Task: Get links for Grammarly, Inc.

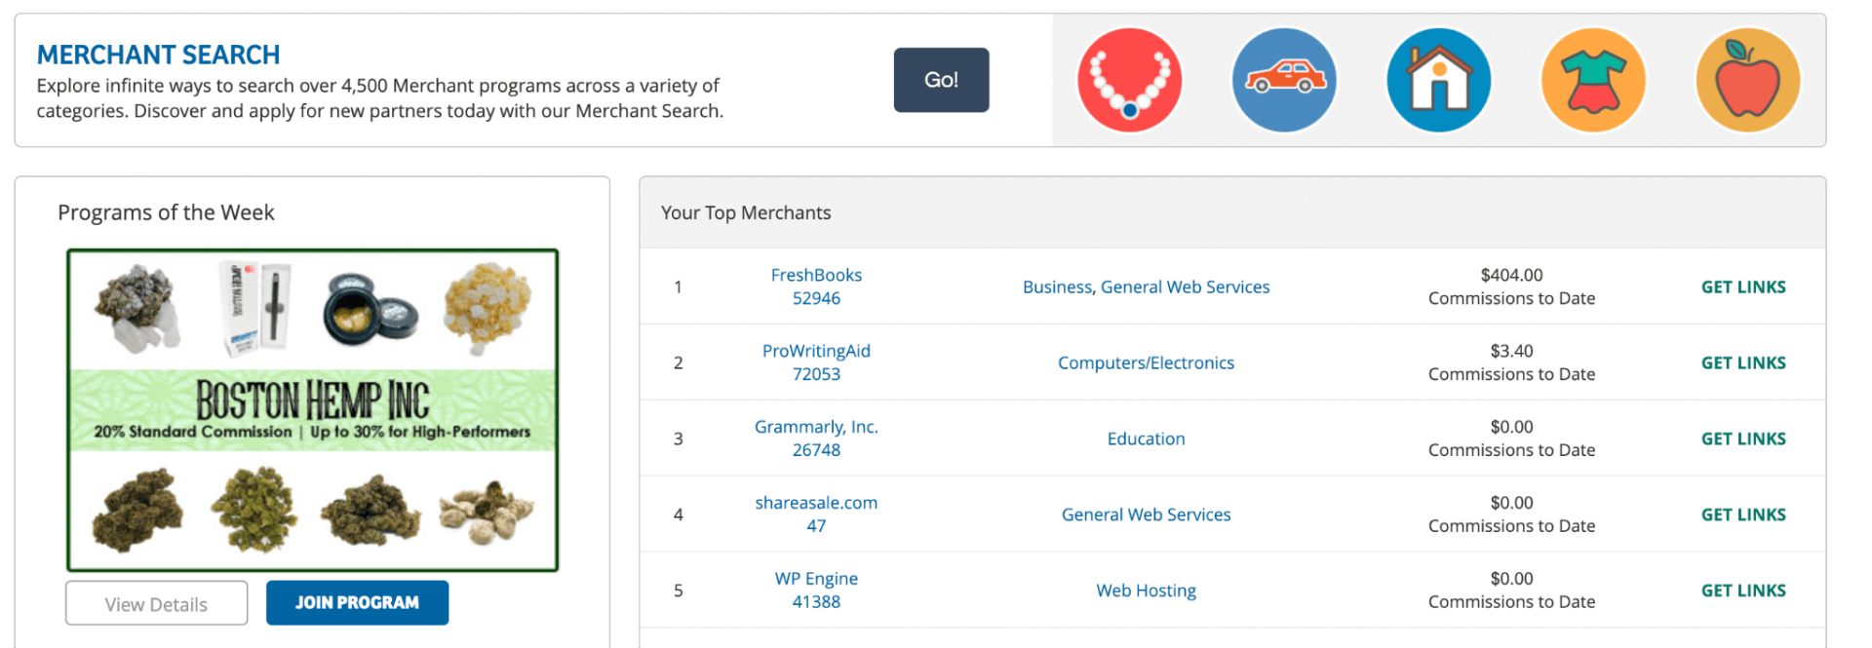Action: point(1743,439)
